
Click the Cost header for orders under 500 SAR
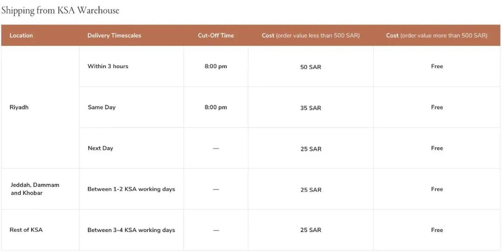[x=310, y=35]
